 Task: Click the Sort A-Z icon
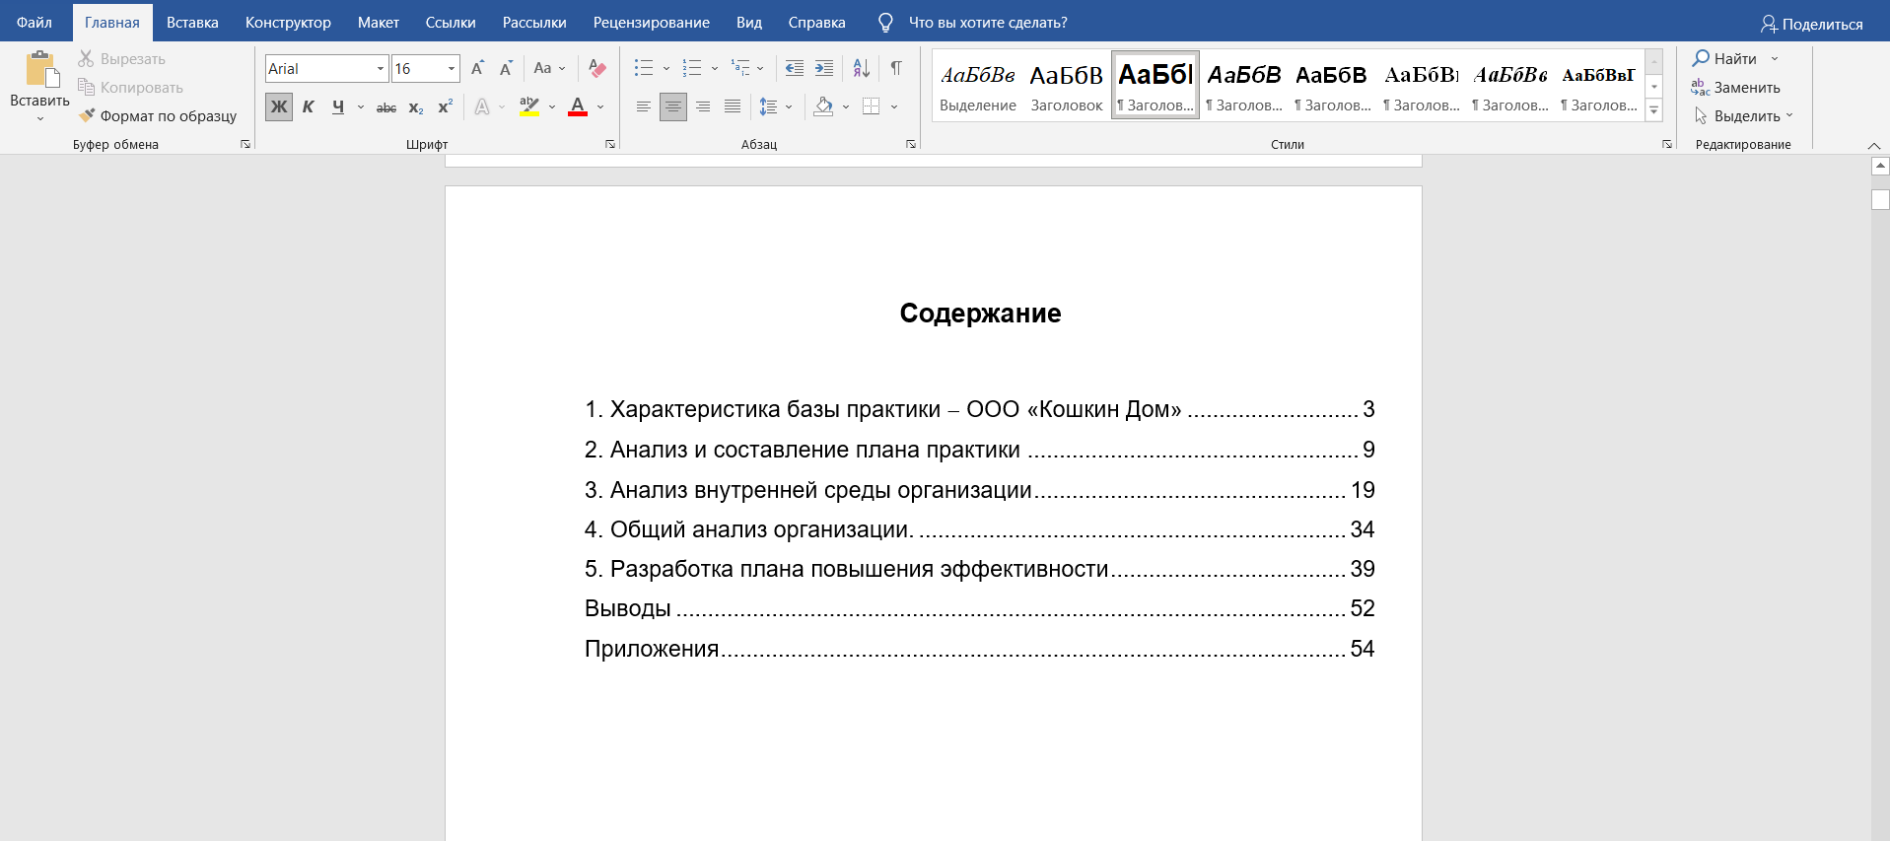coord(861,68)
